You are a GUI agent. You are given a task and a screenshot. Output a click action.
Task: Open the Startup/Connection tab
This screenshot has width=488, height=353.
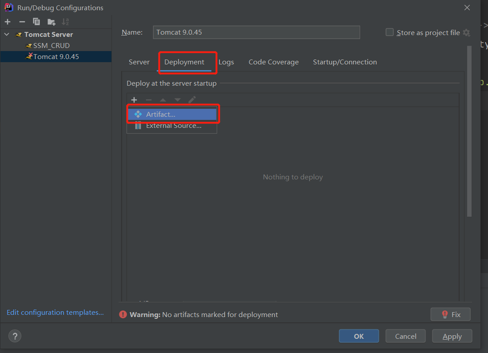coord(345,62)
